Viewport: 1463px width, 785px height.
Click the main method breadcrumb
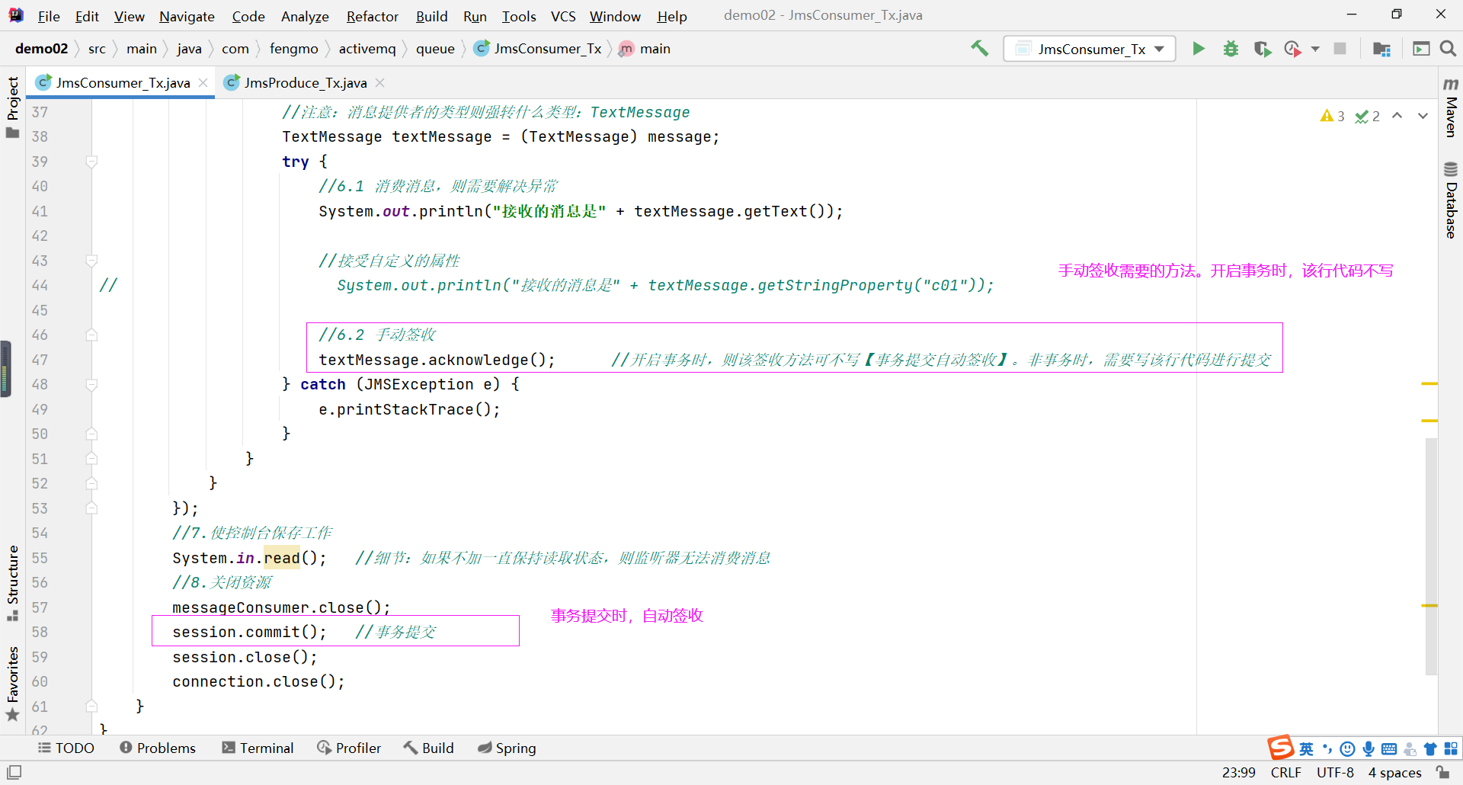645,49
